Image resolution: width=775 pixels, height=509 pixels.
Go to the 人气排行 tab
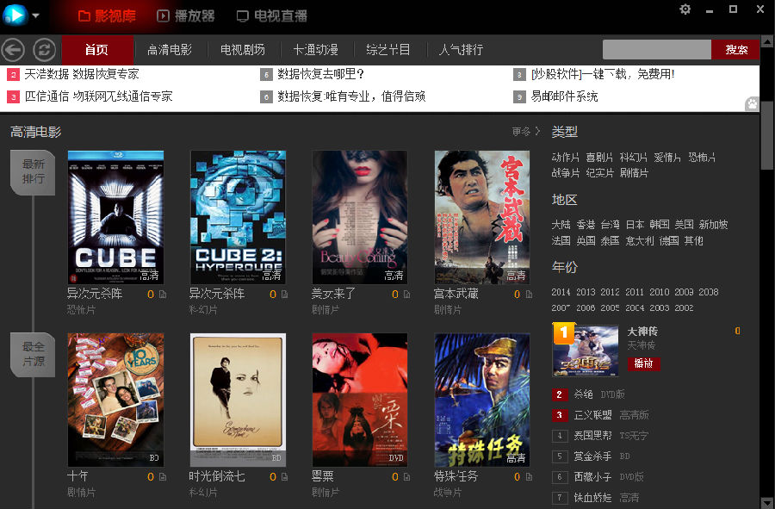(461, 50)
